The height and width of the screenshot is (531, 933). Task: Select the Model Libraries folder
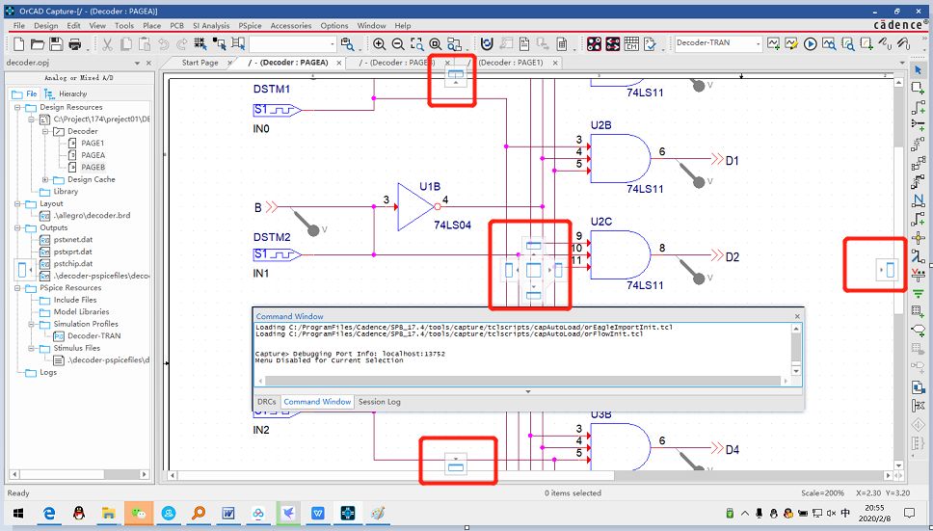pos(81,311)
